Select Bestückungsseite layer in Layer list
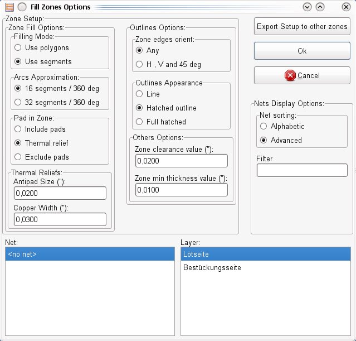356x341 pixels. pos(266,267)
